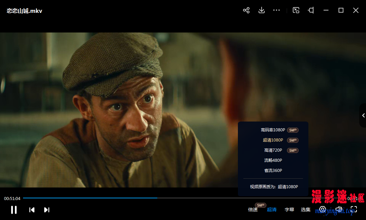The width and height of the screenshot is (366, 220).
Task: Click the share icon in title bar
Action: point(246,10)
